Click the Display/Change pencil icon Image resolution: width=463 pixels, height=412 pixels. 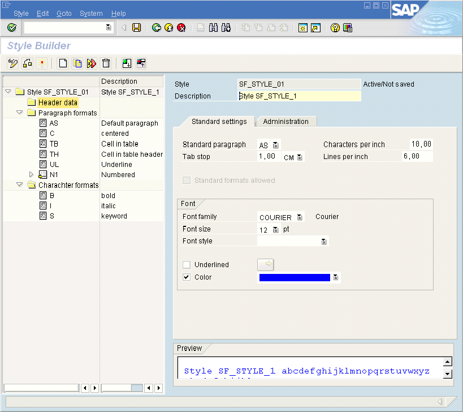click(x=12, y=63)
